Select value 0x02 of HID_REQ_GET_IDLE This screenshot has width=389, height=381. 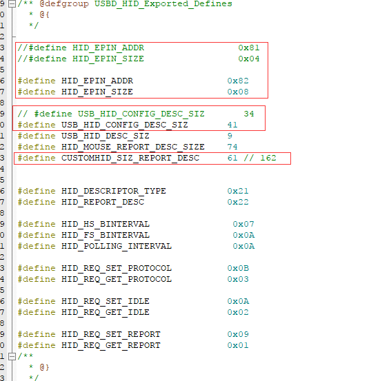point(238,312)
